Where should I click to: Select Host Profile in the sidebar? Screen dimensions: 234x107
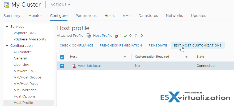23,103
